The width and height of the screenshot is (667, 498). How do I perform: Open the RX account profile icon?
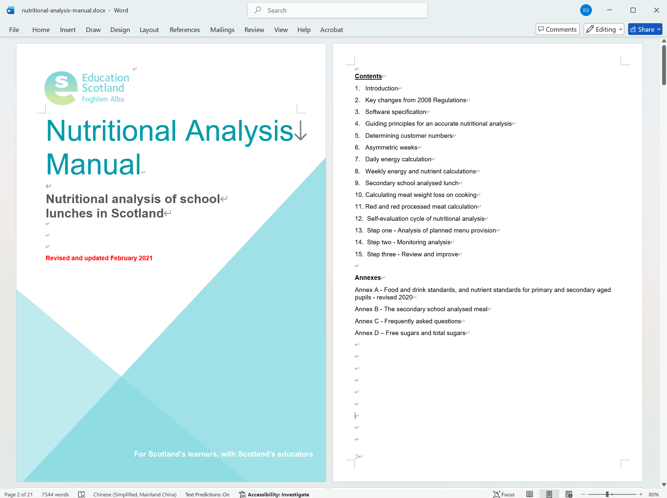[586, 10]
